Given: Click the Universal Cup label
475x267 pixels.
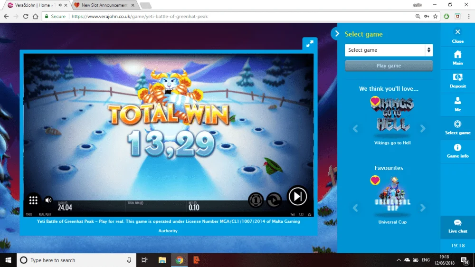Looking at the screenshot, I should pos(392,222).
